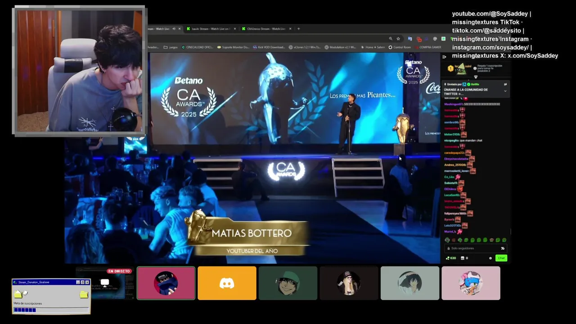This screenshot has height=324, width=576.
Task: Send message with green Chat button
Action: [501, 258]
